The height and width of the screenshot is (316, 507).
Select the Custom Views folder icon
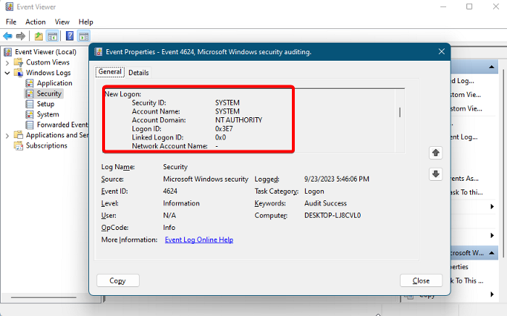pos(19,62)
